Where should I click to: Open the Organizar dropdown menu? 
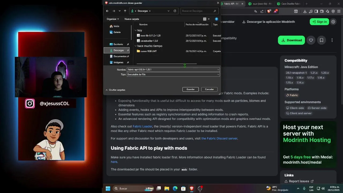(x=113, y=19)
